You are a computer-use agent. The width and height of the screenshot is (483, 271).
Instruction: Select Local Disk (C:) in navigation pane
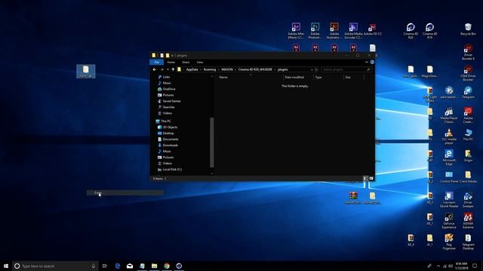click(170, 169)
